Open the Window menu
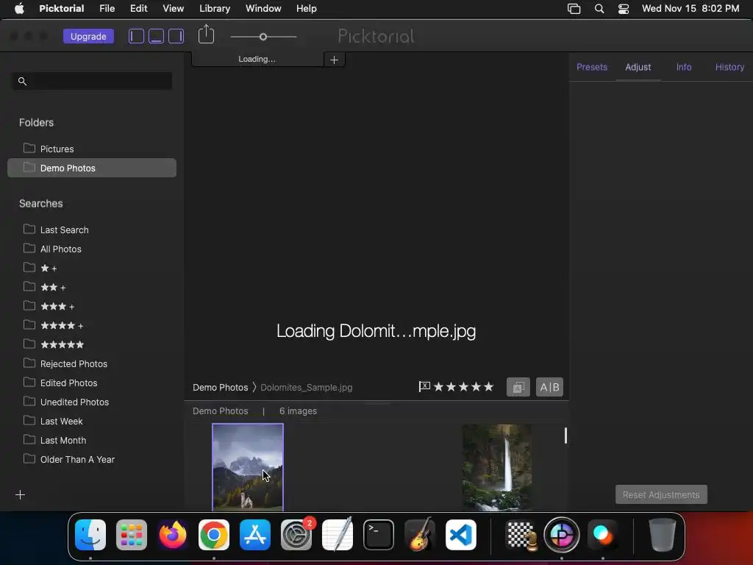 click(x=264, y=8)
